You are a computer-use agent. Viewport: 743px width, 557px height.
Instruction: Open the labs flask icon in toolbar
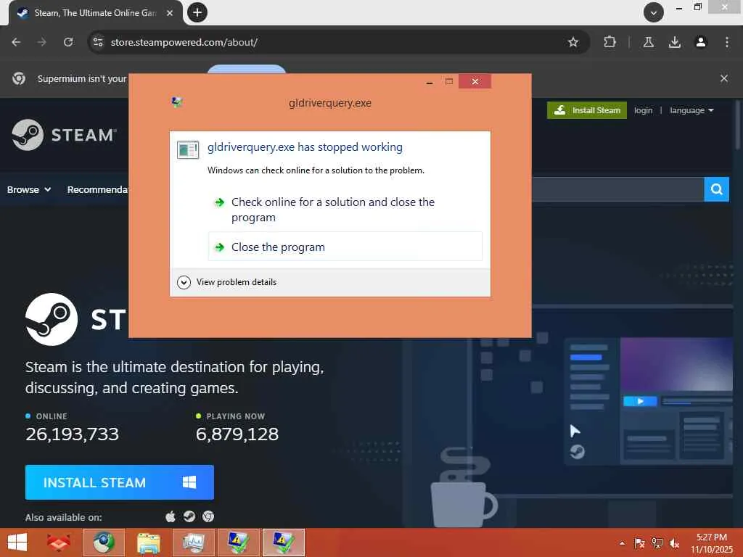(x=648, y=42)
